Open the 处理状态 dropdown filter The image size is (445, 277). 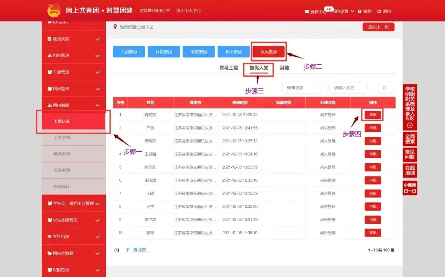(301, 88)
